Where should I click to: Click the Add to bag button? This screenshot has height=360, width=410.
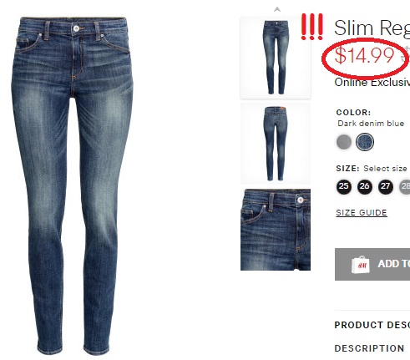(372, 264)
